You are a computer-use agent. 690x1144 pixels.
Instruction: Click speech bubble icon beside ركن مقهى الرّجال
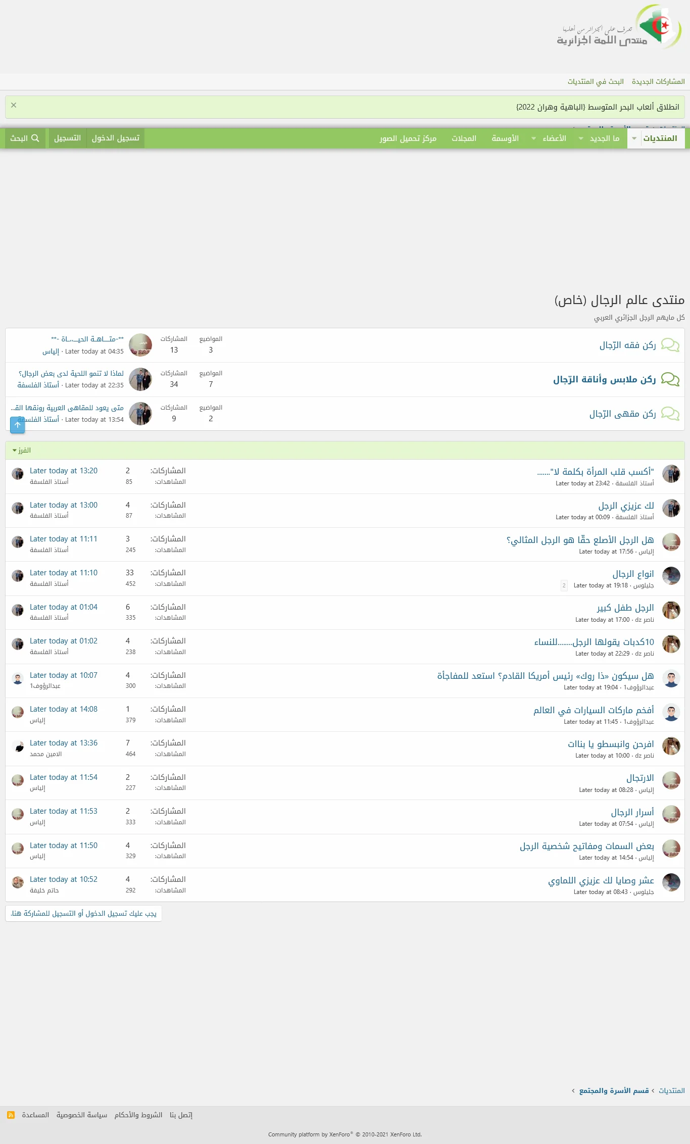pyautogui.click(x=670, y=414)
